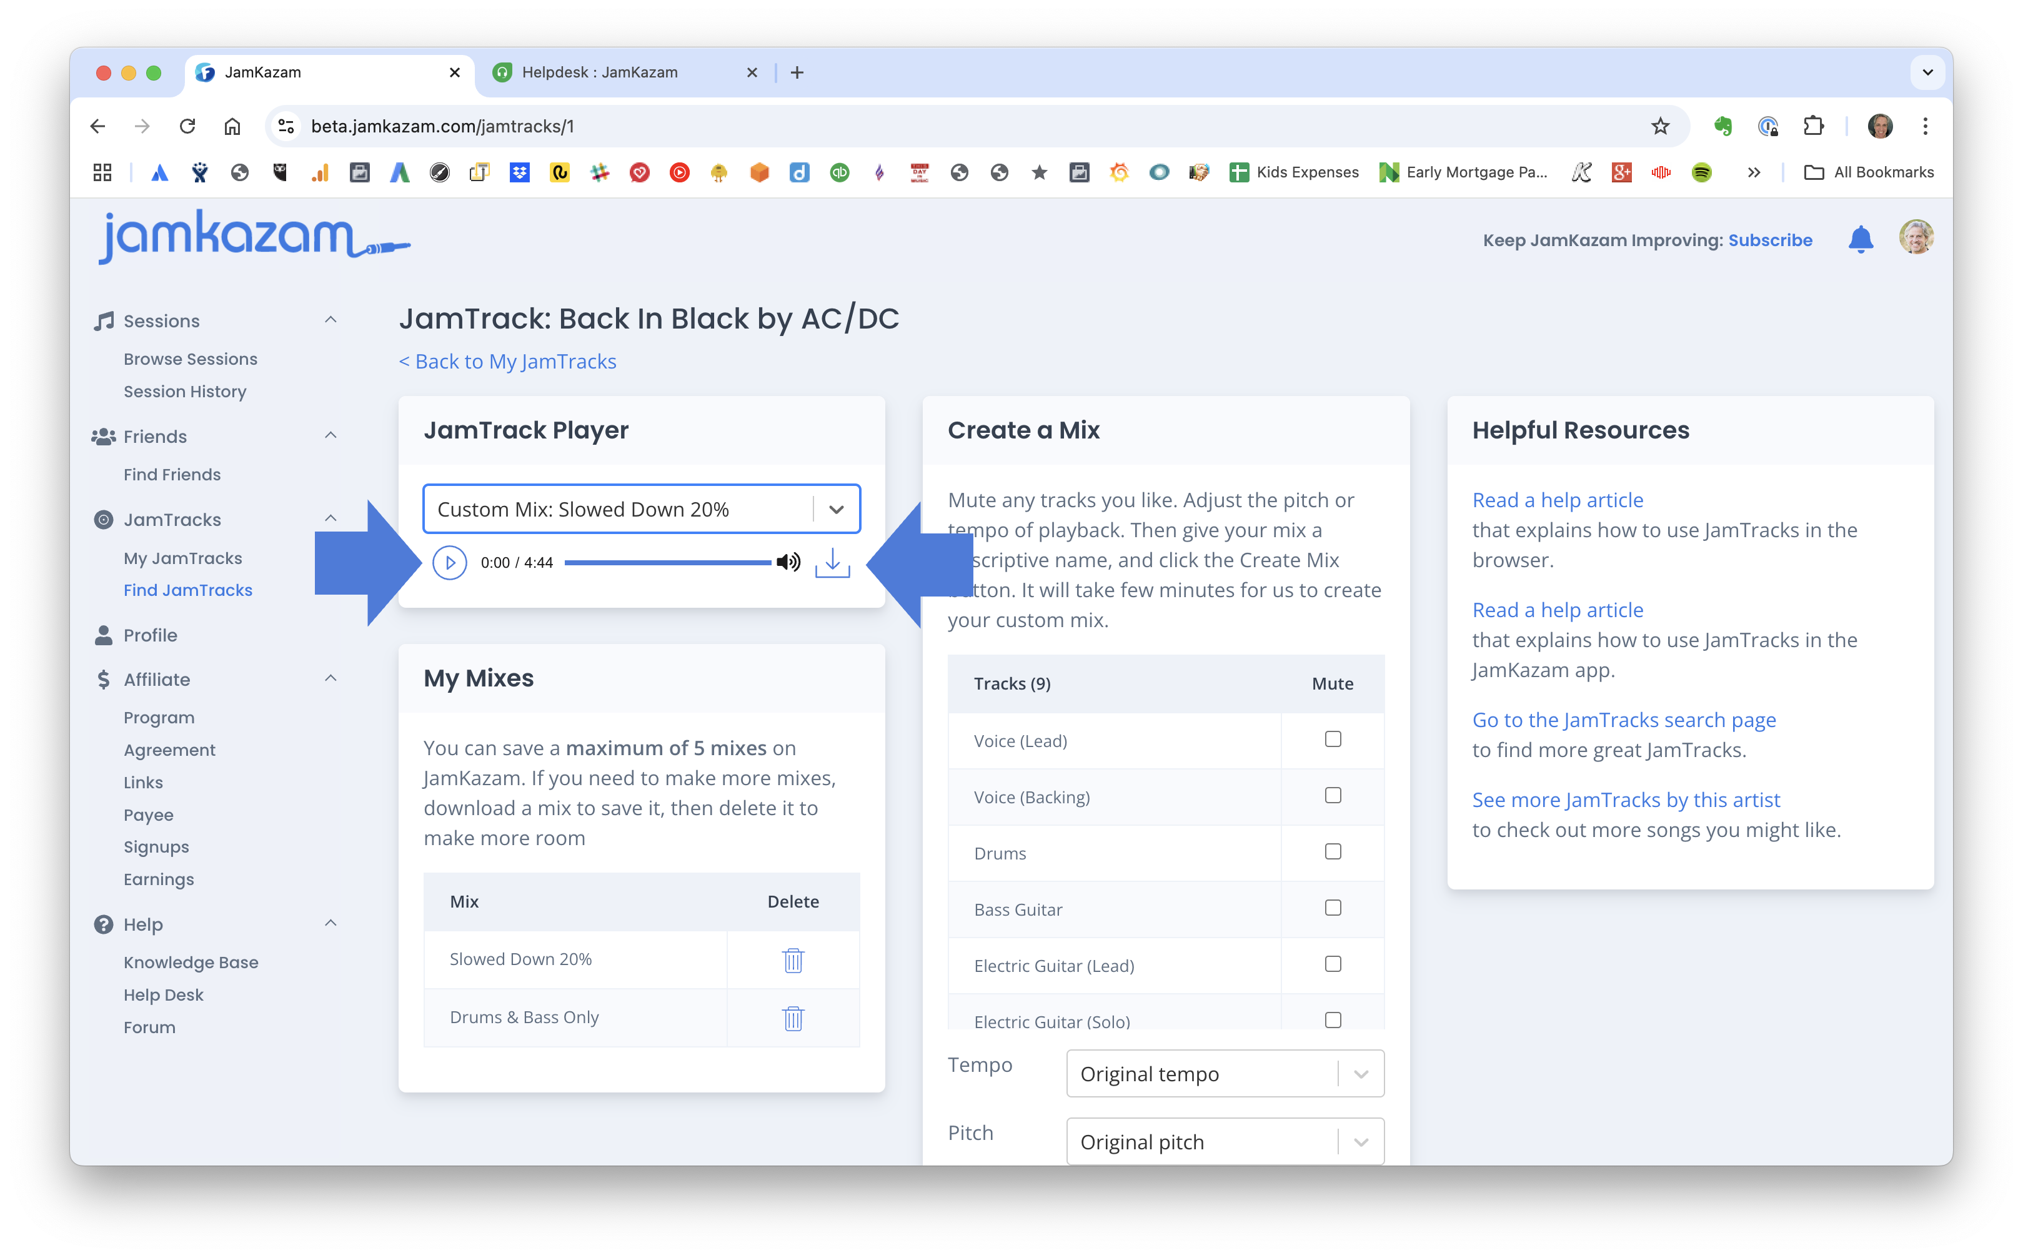Mute the Voice (Lead) track
Viewport: 2023px width, 1258px height.
point(1332,740)
